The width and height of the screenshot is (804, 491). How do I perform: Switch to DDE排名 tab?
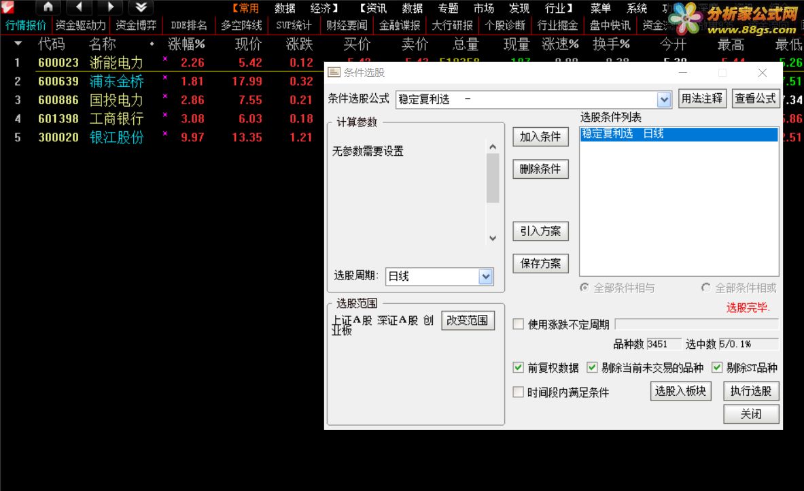point(189,25)
